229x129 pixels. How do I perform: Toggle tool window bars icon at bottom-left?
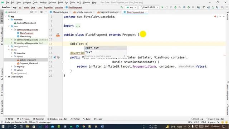[x=2, y=122]
